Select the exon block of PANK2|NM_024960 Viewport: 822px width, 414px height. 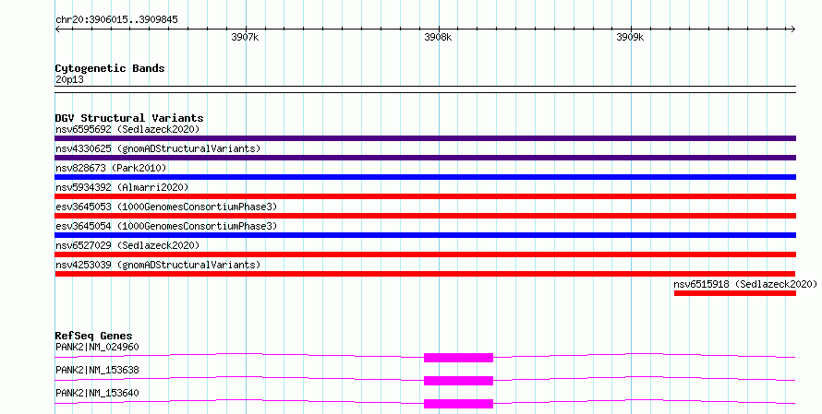coord(459,358)
